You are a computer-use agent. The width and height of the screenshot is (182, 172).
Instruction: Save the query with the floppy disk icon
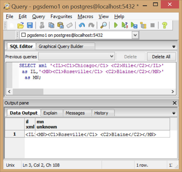click(30, 25)
